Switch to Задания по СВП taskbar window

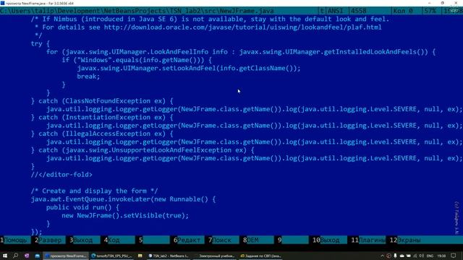(260, 256)
